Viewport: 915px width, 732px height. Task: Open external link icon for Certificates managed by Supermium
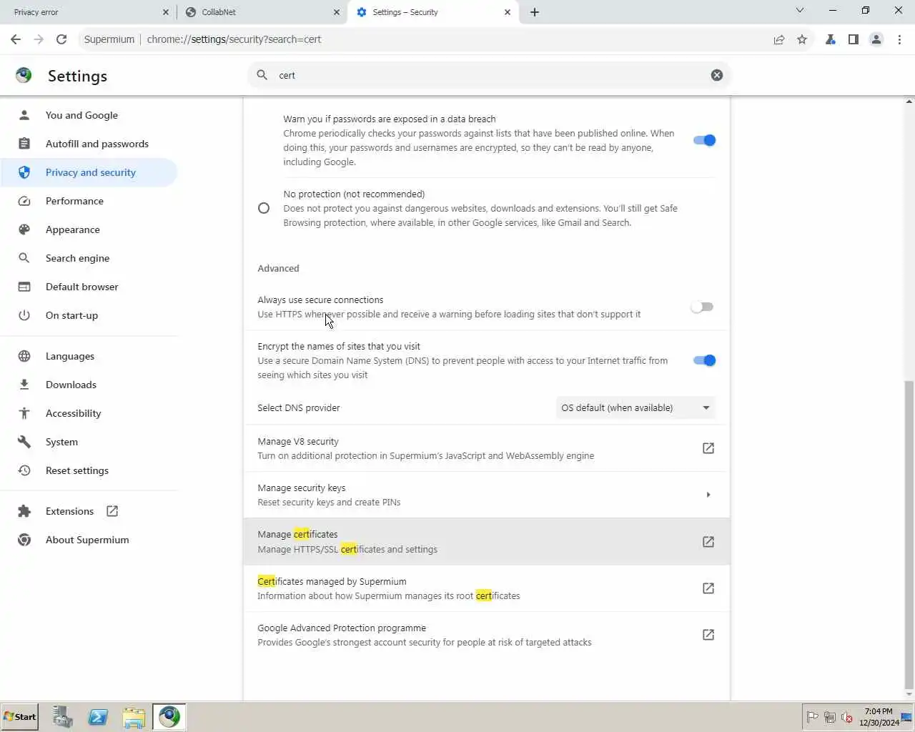tap(708, 588)
